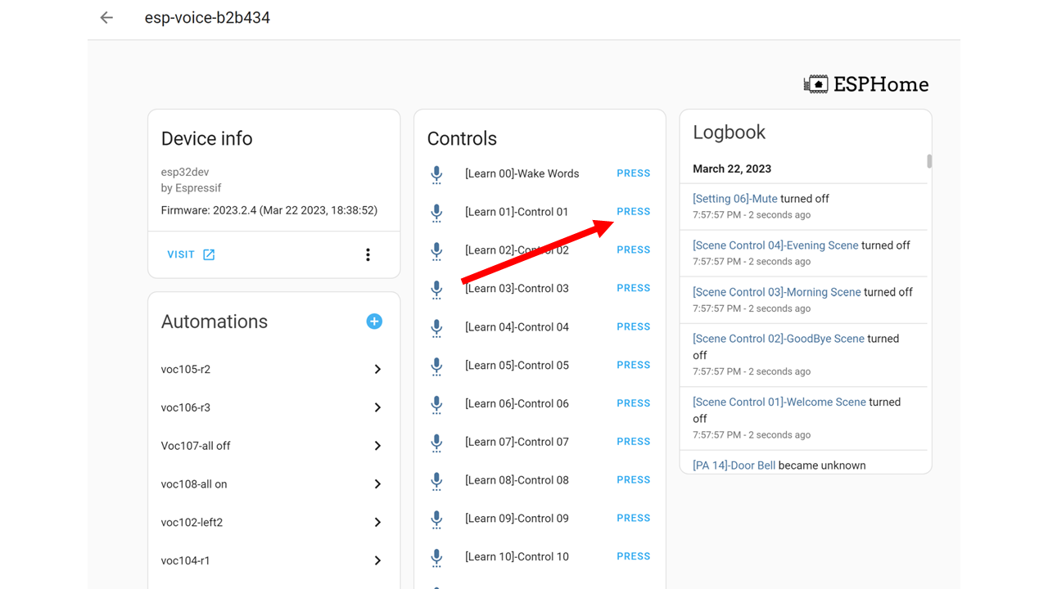Click PRESS for Learn 04 Control 04
1048x589 pixels.
(634, 326)
